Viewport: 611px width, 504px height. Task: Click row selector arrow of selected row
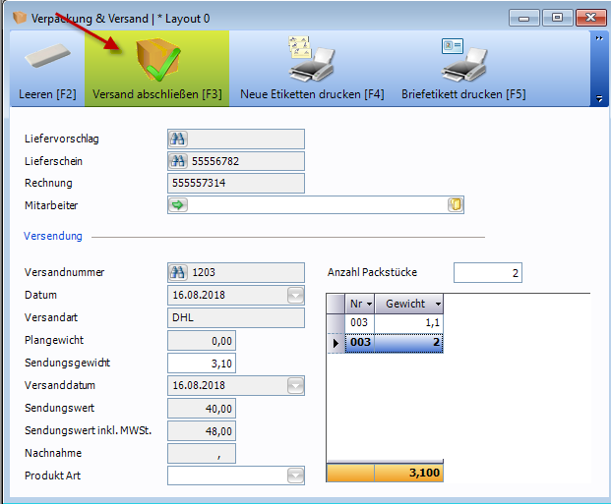[x=336, y=343]
